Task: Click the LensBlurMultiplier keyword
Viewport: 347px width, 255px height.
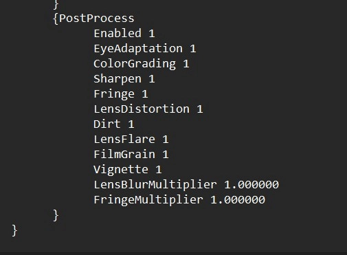Action: click(x=155, y=185)
